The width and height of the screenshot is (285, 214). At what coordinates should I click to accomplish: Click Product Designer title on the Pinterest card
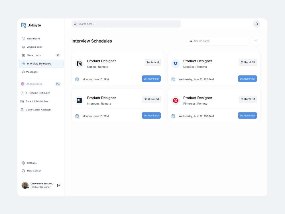198,98
